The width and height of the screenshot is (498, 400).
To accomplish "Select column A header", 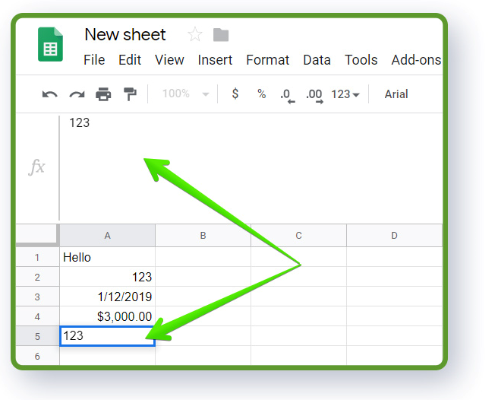I will click(107, 236).
